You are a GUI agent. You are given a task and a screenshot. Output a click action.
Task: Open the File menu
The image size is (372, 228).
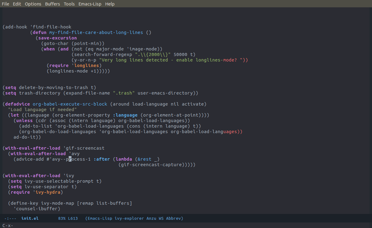[x=6, y=4]
